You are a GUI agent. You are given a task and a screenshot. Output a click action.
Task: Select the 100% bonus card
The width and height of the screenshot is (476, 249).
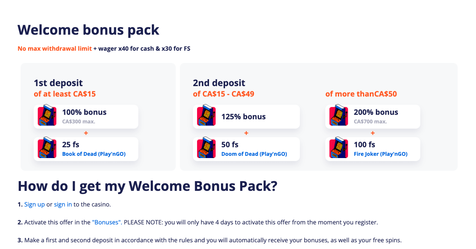coord(86,117)
